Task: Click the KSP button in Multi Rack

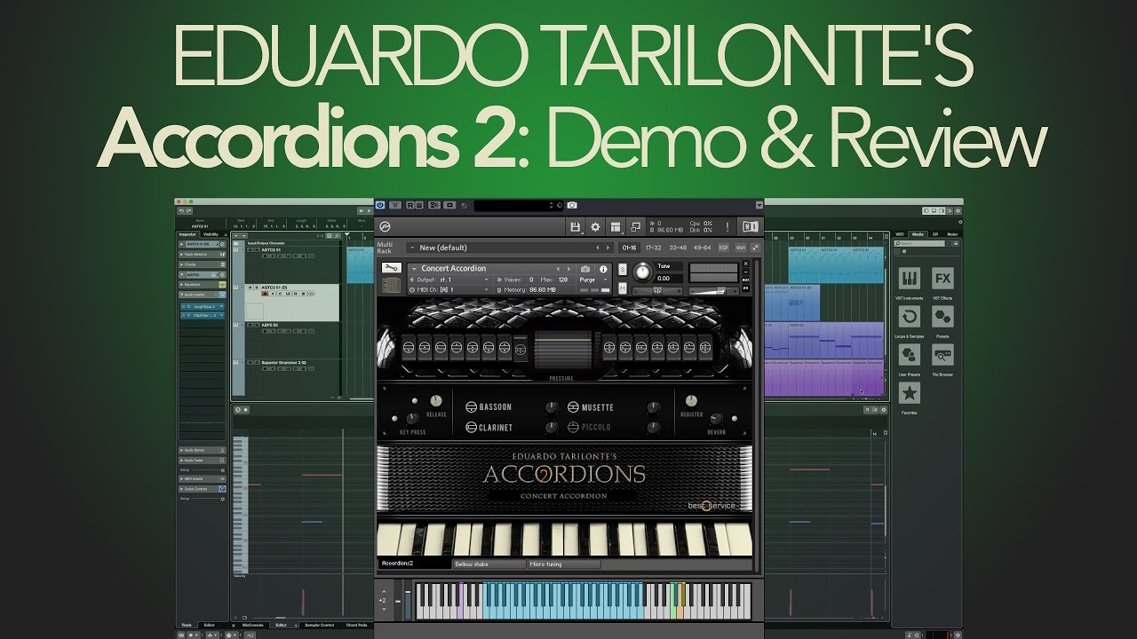Action: click(x=724, y=248)
